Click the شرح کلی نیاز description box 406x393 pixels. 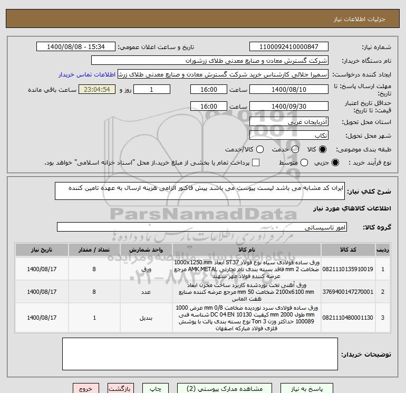pos(200,191)
